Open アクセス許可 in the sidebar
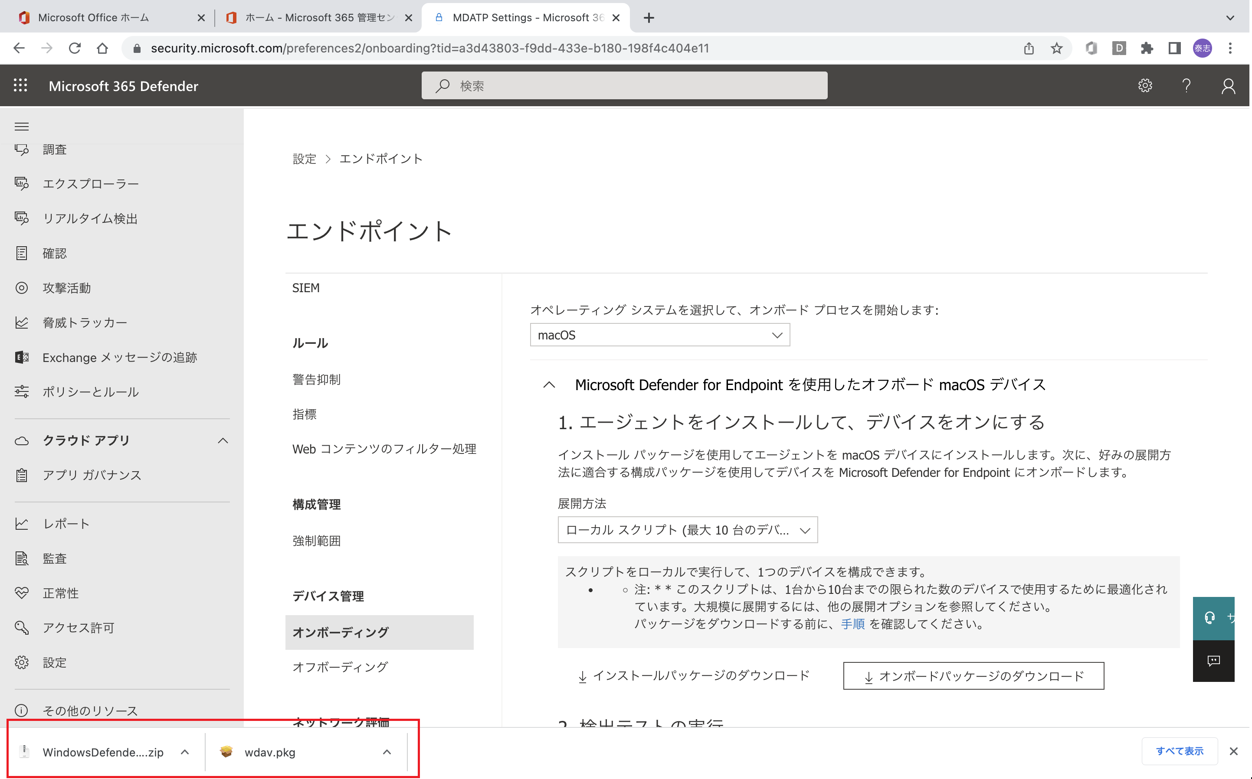The width and height of the screenshot is (1252, 779). [79, 628]
